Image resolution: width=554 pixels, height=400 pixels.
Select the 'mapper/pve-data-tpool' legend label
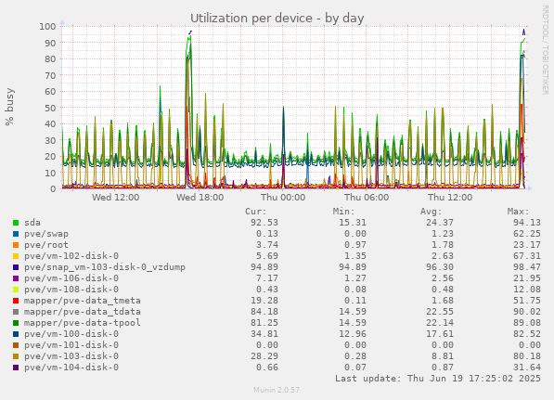[83, 323]
